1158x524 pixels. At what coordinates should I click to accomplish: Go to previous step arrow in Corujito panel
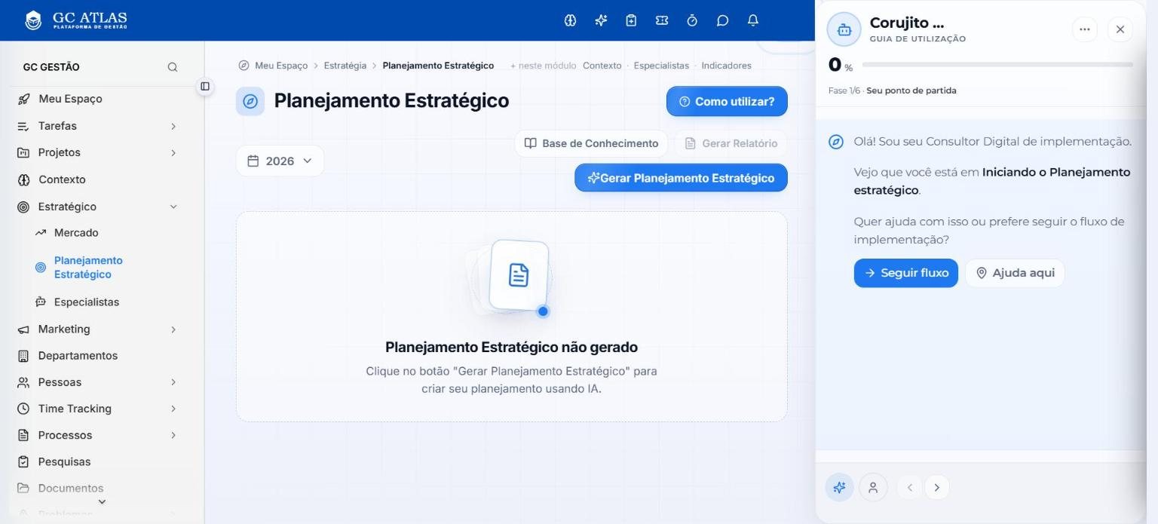click(909, 487)
